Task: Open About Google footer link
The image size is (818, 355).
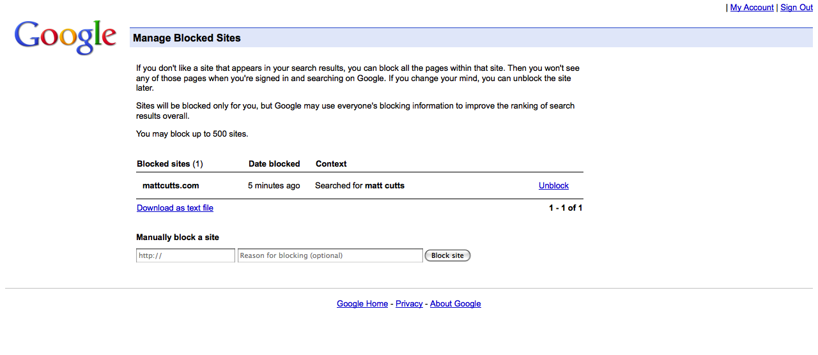Action: pos(456,304)
